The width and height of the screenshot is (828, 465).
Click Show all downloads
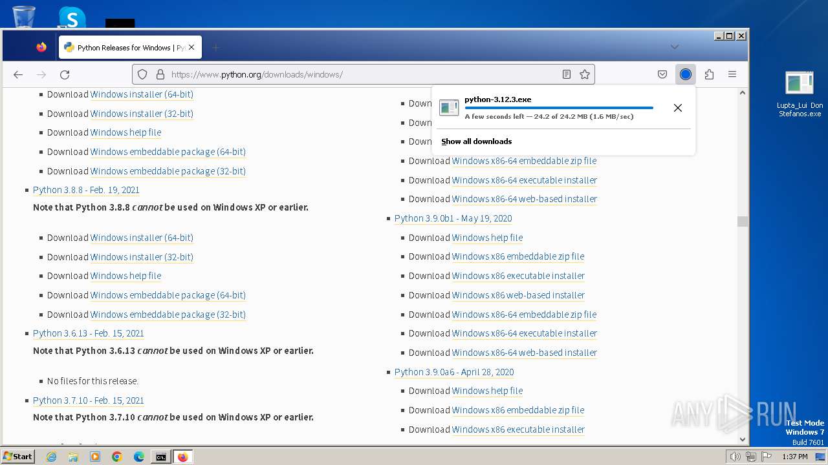tap(477, 141)
